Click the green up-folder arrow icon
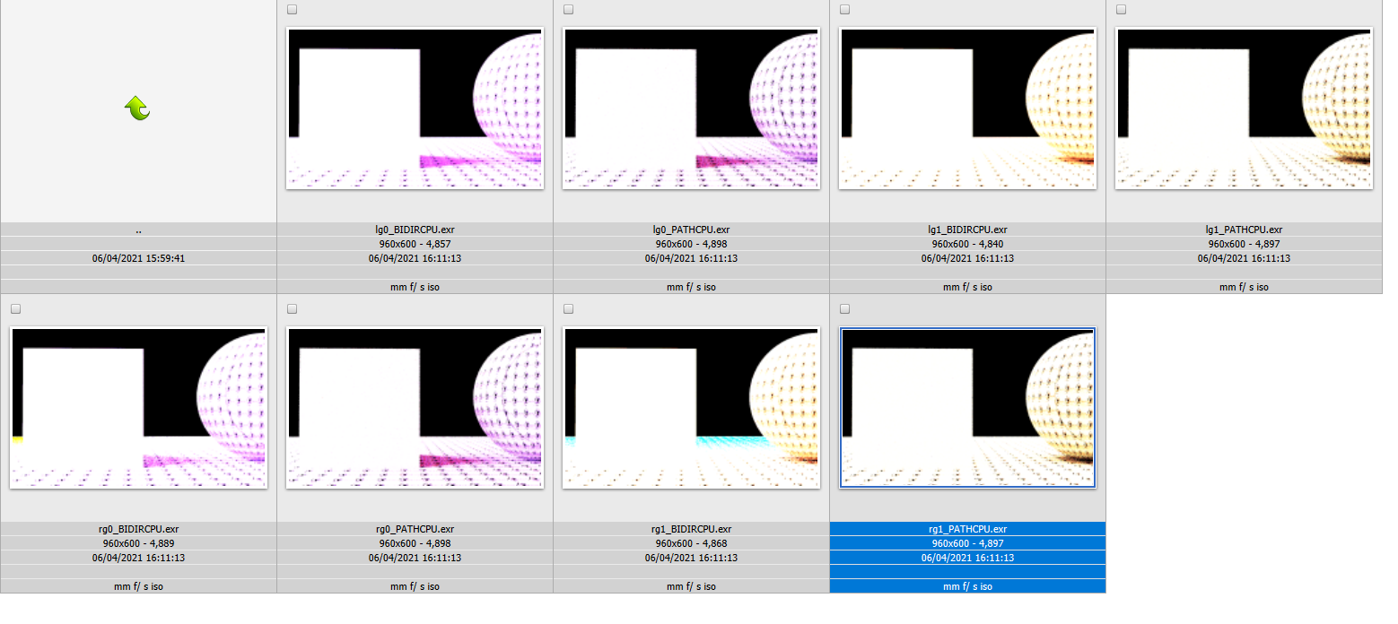The height and width of the screenshot is (624, 1398). 137,108
